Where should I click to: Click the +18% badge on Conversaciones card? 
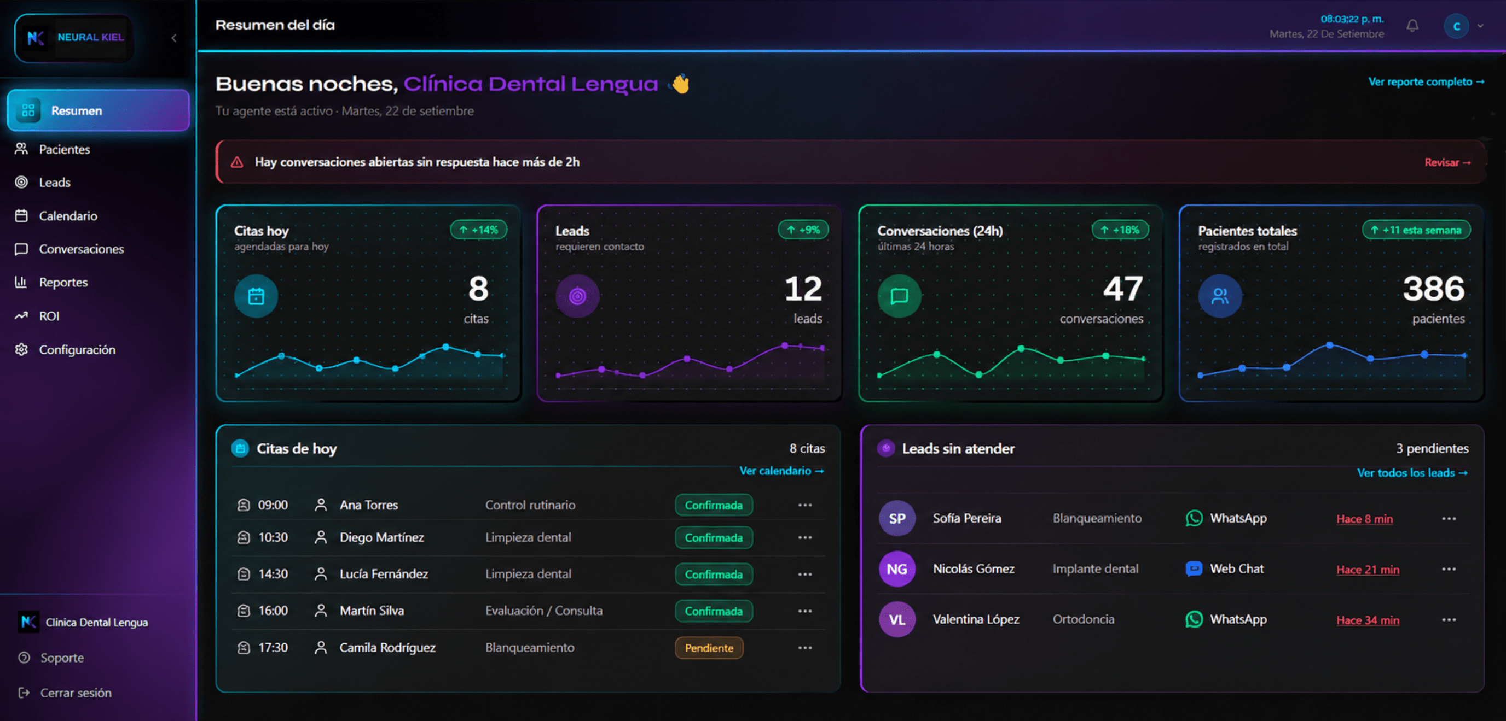(x=1120, y=230)
